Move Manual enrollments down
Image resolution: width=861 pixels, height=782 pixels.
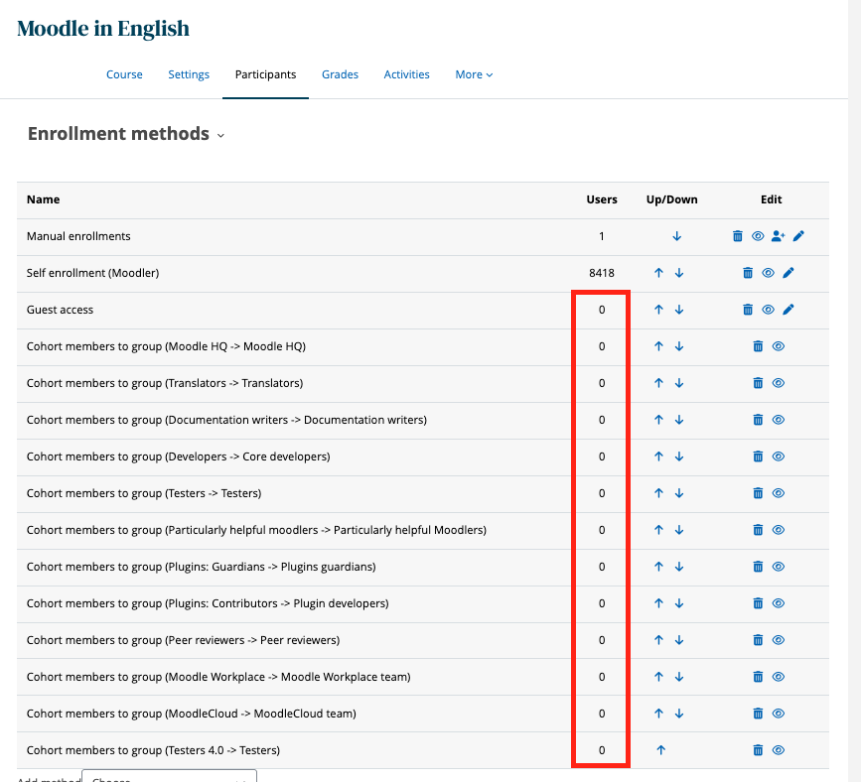point(677,236)
